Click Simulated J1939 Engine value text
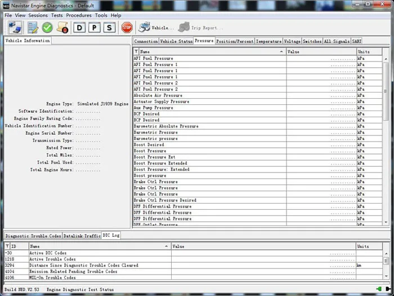This screenshot has width=394, height=296. (103, 104)
